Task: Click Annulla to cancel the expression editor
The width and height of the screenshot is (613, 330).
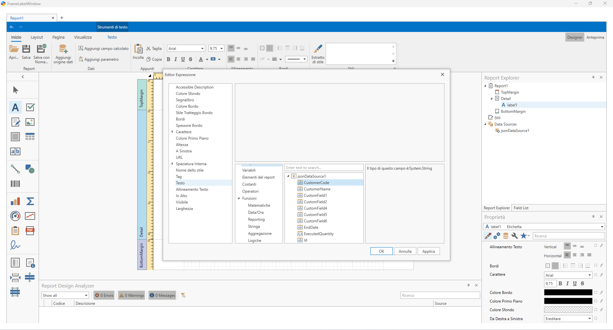Action: pos(405,251)
